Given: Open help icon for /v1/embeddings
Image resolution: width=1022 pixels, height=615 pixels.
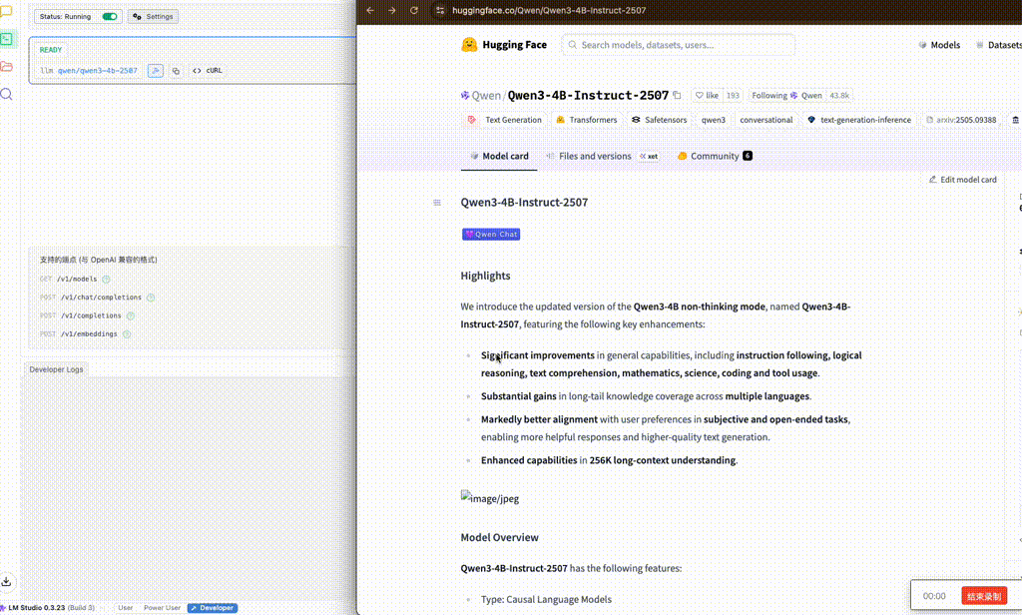Looking at the screenshot, I should tap(127, 333).
